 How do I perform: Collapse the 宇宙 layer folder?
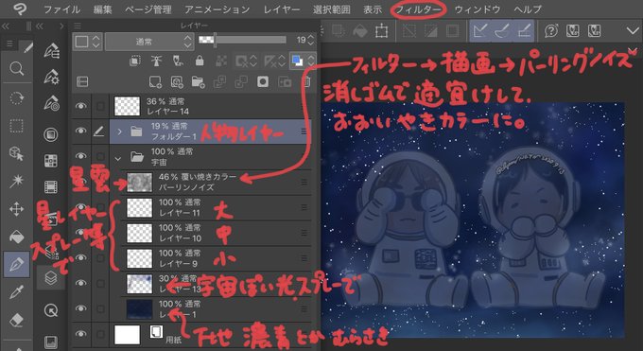(x=118, y=158)
